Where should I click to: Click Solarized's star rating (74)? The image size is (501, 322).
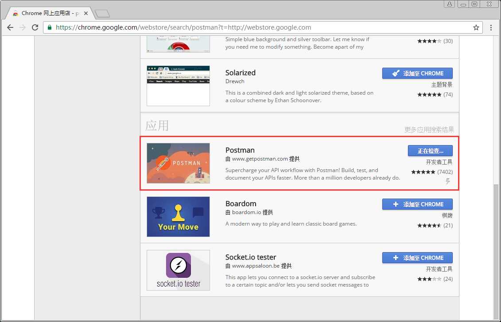coord(435,95)
